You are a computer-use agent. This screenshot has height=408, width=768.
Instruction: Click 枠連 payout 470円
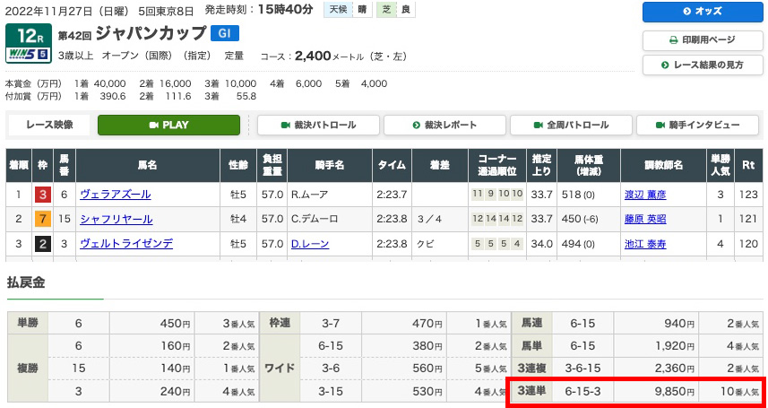427,323
